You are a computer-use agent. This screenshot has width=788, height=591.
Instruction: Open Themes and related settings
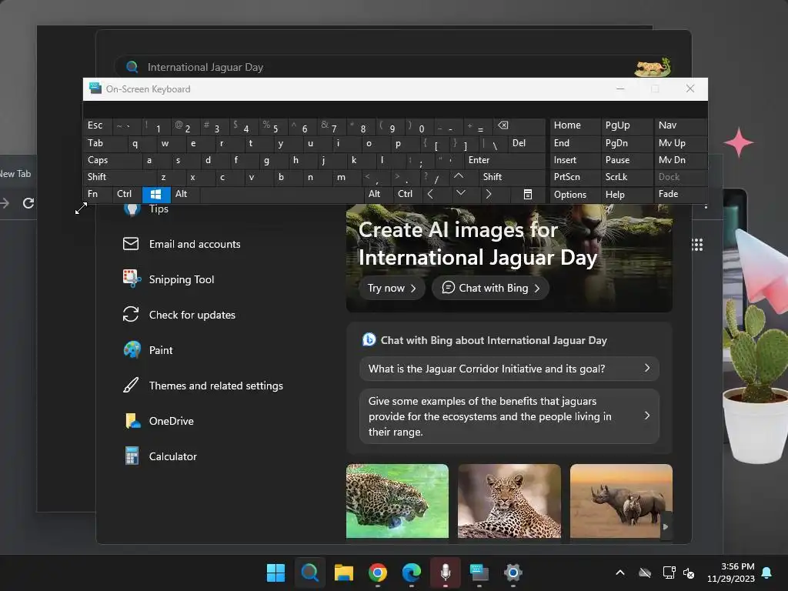[203, 386]
